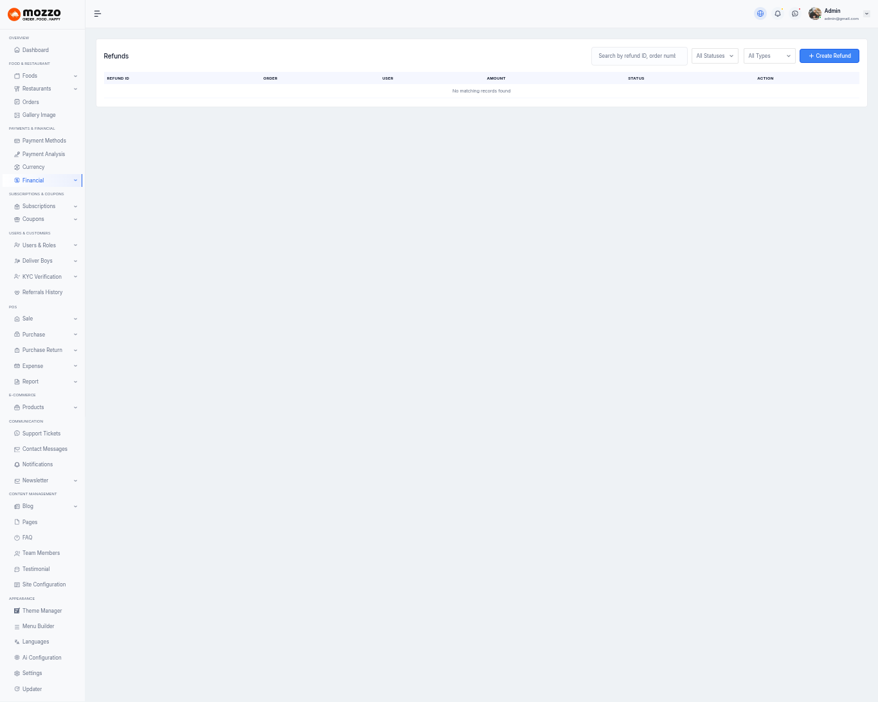Open the Referrals History link
The height and width of the screenshot is (702, 878).
[x=42, y=292]
